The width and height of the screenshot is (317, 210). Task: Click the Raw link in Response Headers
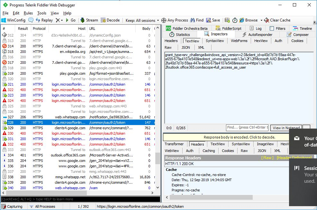[x=267, y=158]
